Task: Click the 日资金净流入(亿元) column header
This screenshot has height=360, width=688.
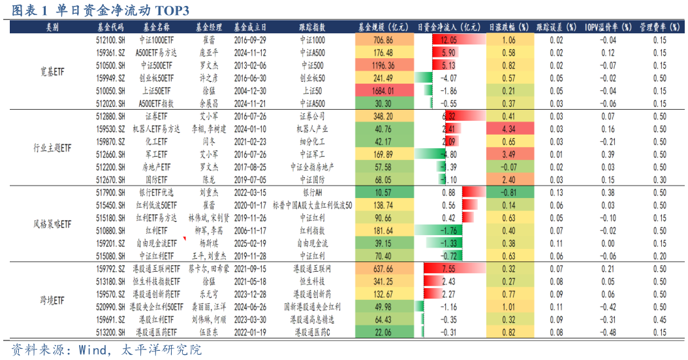Action: (449, 27)
